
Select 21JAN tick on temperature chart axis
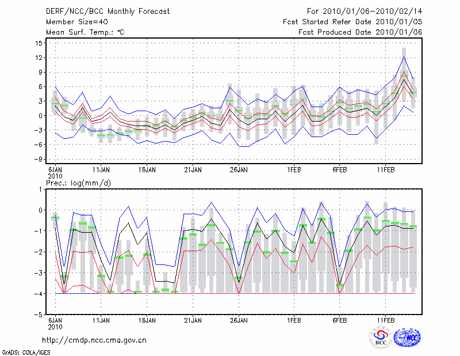193,169
